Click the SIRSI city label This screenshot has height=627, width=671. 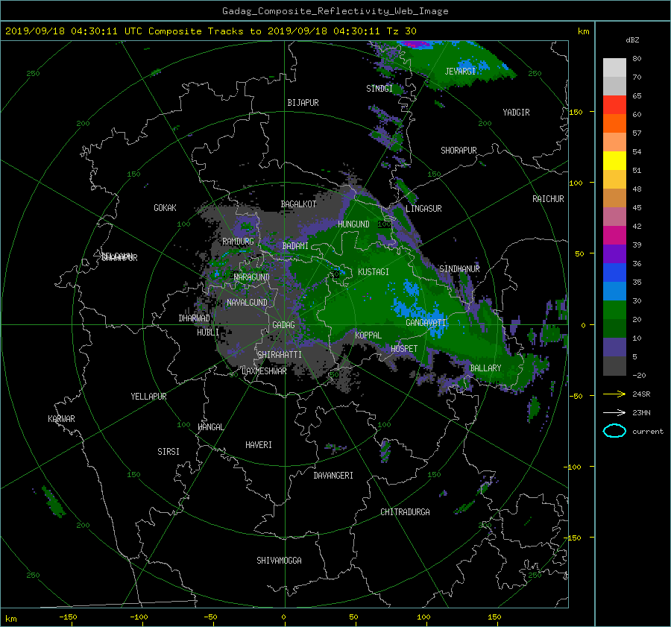(x=168, y=452)
